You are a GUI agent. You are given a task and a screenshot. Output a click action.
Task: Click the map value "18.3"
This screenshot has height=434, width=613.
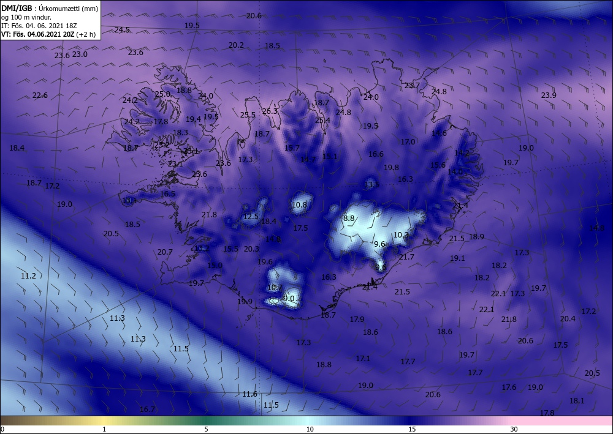point(180,133)
